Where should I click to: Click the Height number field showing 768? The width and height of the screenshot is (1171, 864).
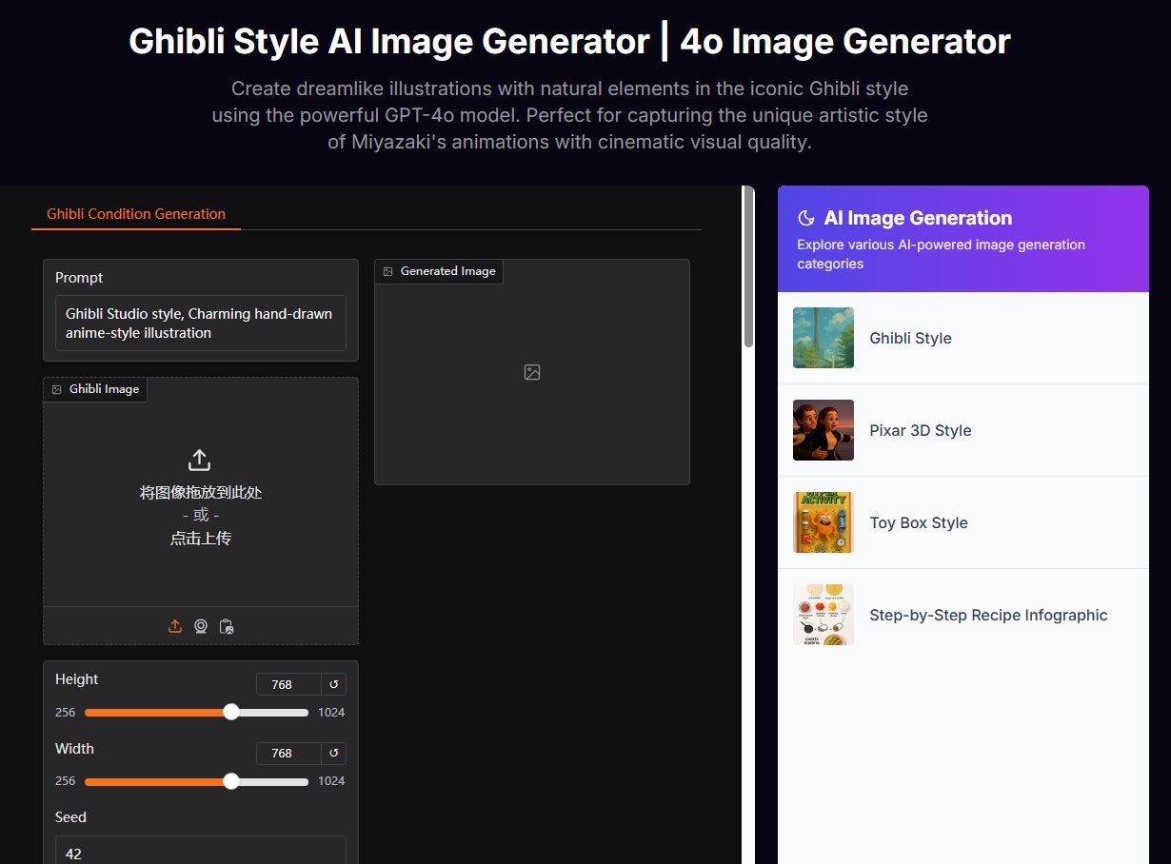click(x=289, y=684)
